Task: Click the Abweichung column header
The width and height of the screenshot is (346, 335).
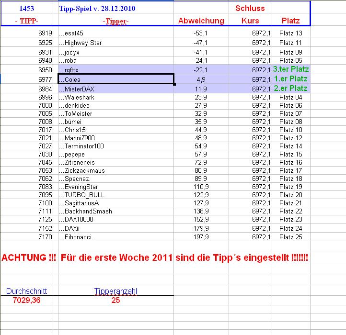Action: pos(201,21)
